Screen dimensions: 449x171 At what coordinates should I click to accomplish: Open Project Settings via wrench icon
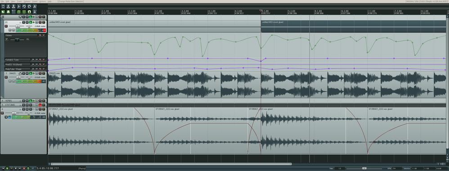(x=19, y=6)
